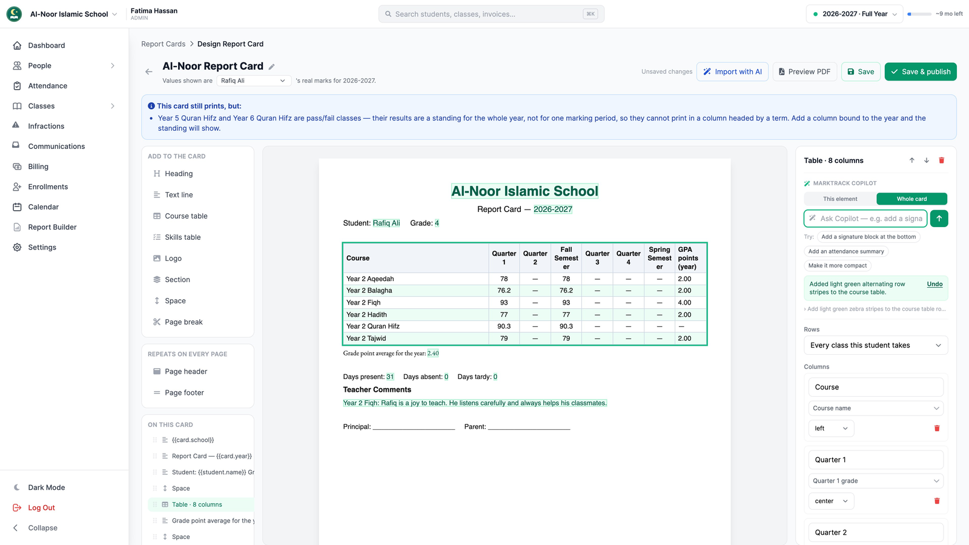Viewport: 969px width, 545px height.
Task: Undo the alternating row stripes change
Action: point(934,284)
